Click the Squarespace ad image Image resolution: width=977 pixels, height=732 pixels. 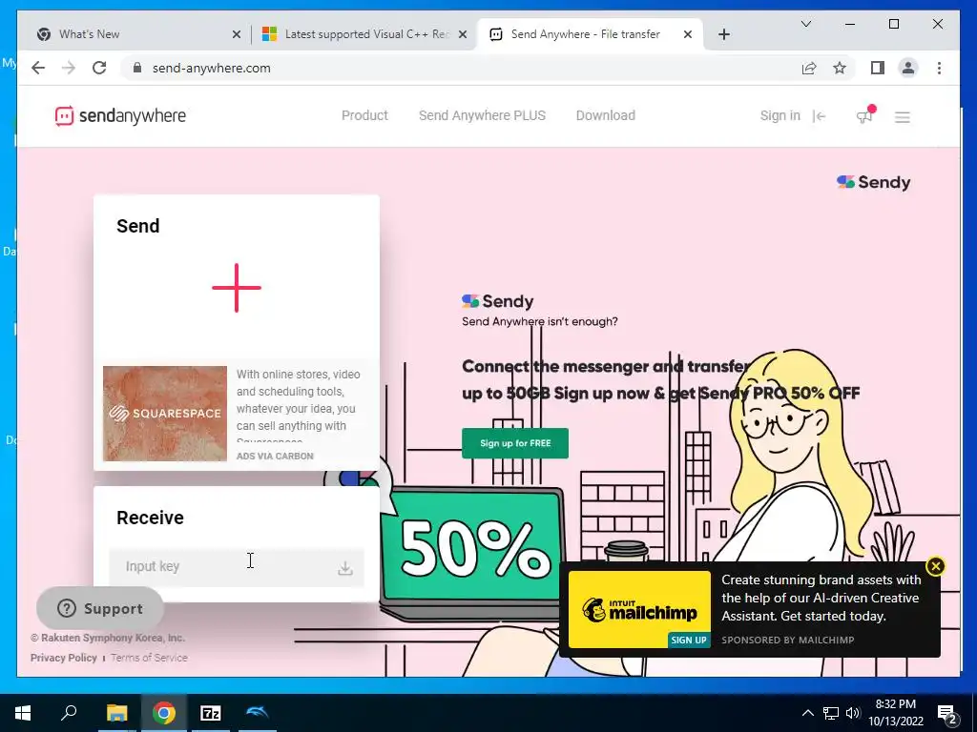click(164, 414)
